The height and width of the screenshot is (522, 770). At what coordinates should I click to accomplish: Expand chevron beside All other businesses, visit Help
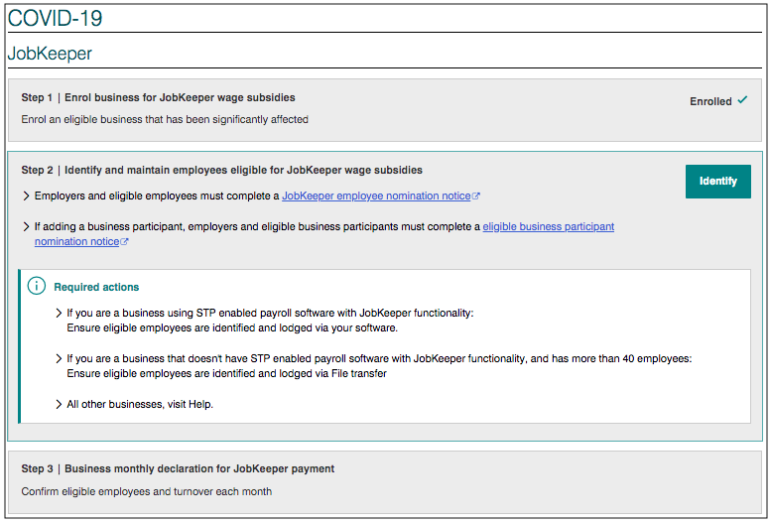[x=59, y=405]
